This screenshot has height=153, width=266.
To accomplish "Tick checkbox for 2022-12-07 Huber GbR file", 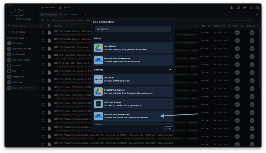I will pos(43,56).
